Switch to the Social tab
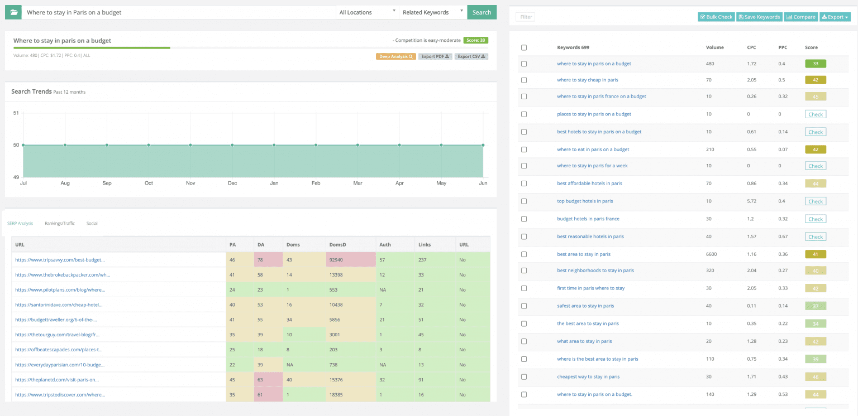This screenshot has width=858, height=416. [92, 224]
